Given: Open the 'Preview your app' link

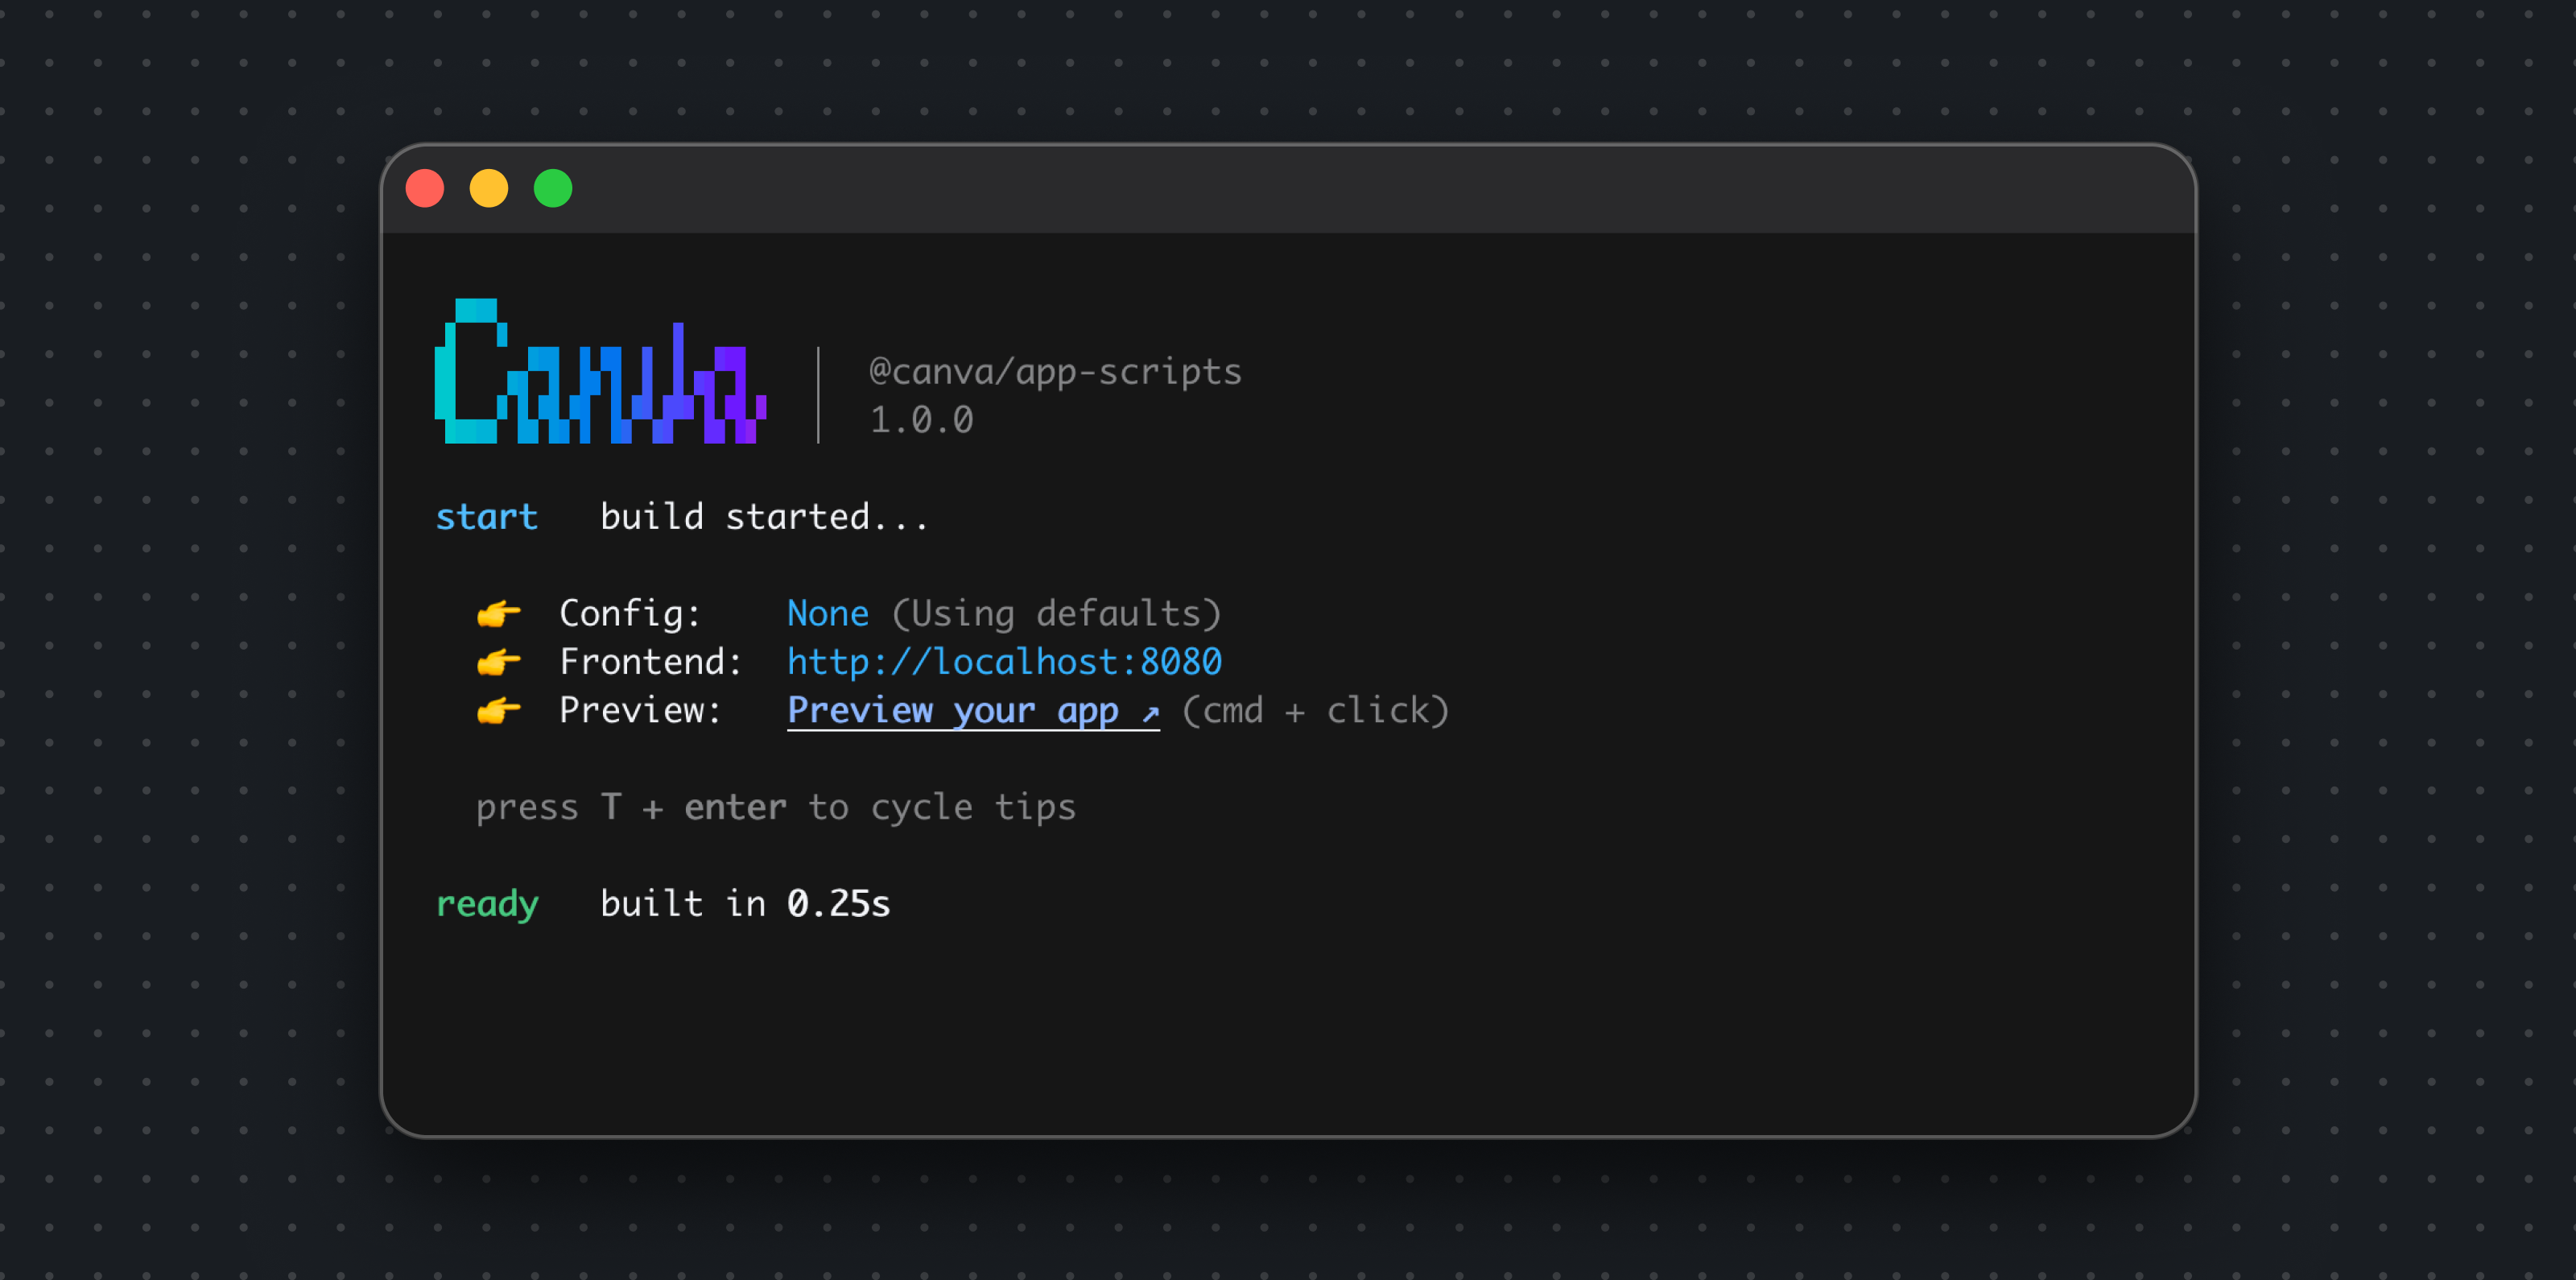Looking at the screenshot, I should (973, 711).
